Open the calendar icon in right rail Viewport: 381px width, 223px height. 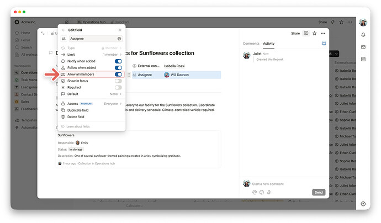pos(363,59)
